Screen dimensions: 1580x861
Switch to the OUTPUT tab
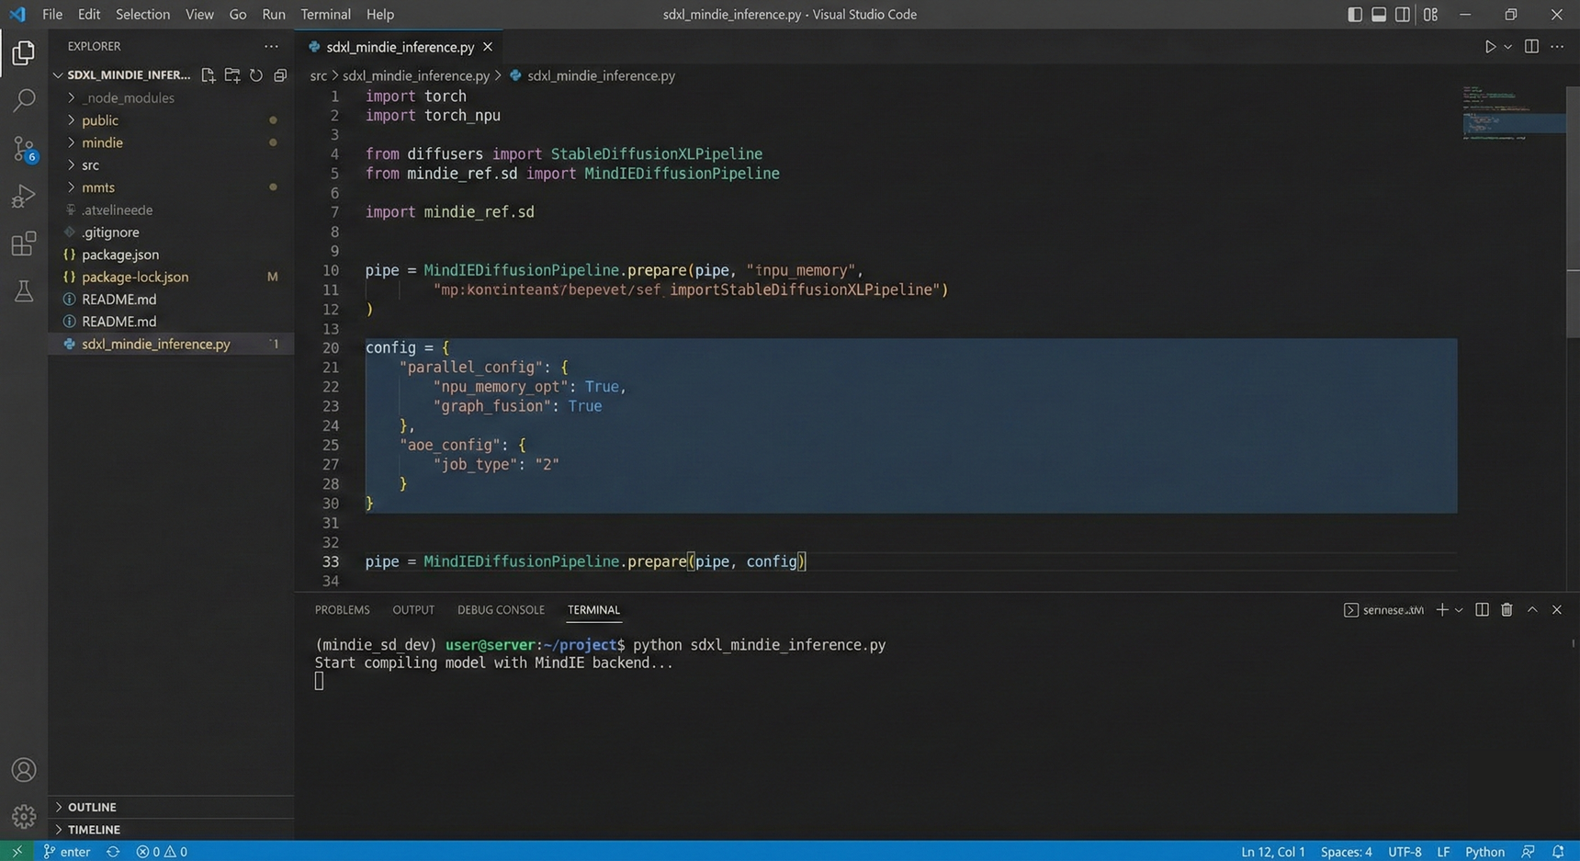[x=413, y=610]
